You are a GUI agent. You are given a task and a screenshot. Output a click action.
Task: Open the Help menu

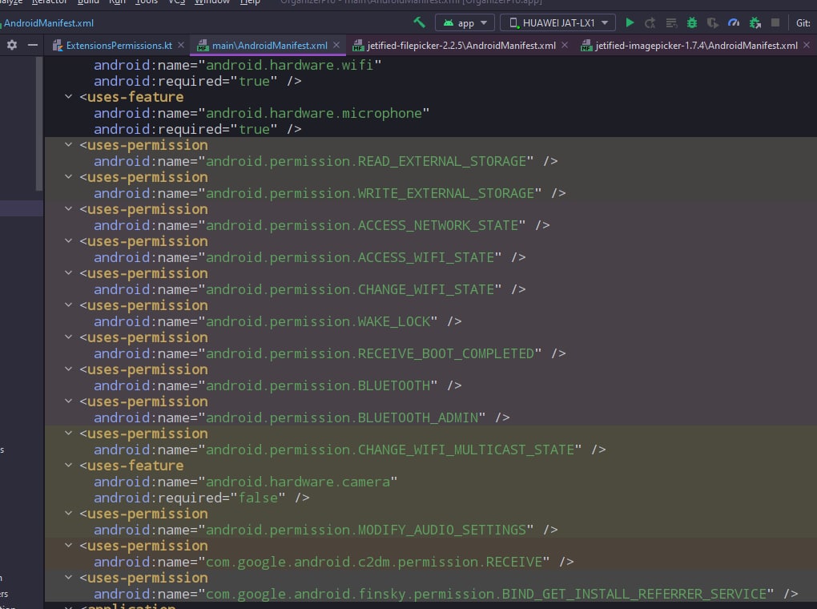[250, 2]
